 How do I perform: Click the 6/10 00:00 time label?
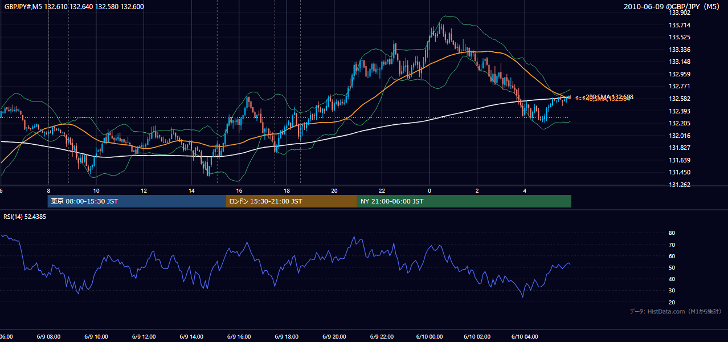point(430,337)
